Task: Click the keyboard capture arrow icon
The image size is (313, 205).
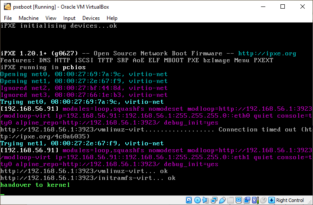Action: (271, 200)
